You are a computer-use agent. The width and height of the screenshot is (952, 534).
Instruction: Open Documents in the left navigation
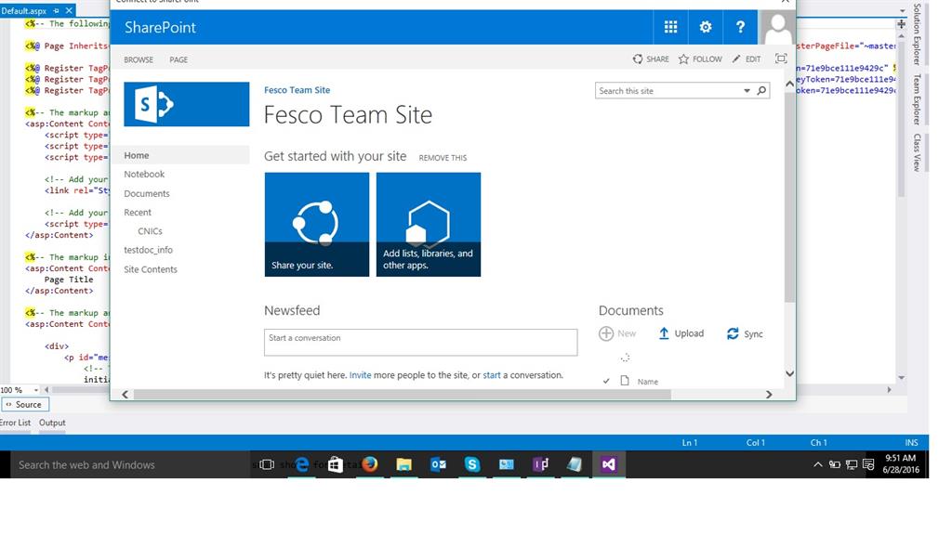click(x=147, y=193)
